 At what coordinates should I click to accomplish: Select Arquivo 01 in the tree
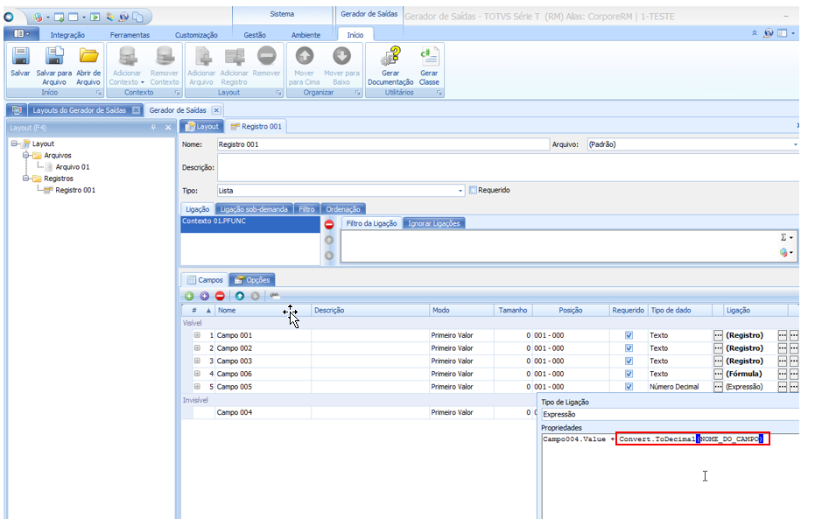pyautogui.click(x=73, y=167)
